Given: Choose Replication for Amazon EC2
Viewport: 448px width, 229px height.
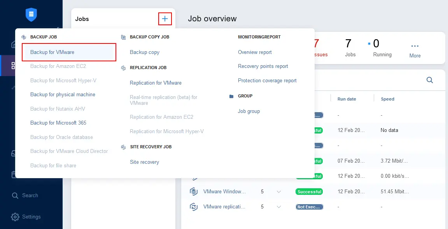Looking at the screenshot, I should click(161, 117).
